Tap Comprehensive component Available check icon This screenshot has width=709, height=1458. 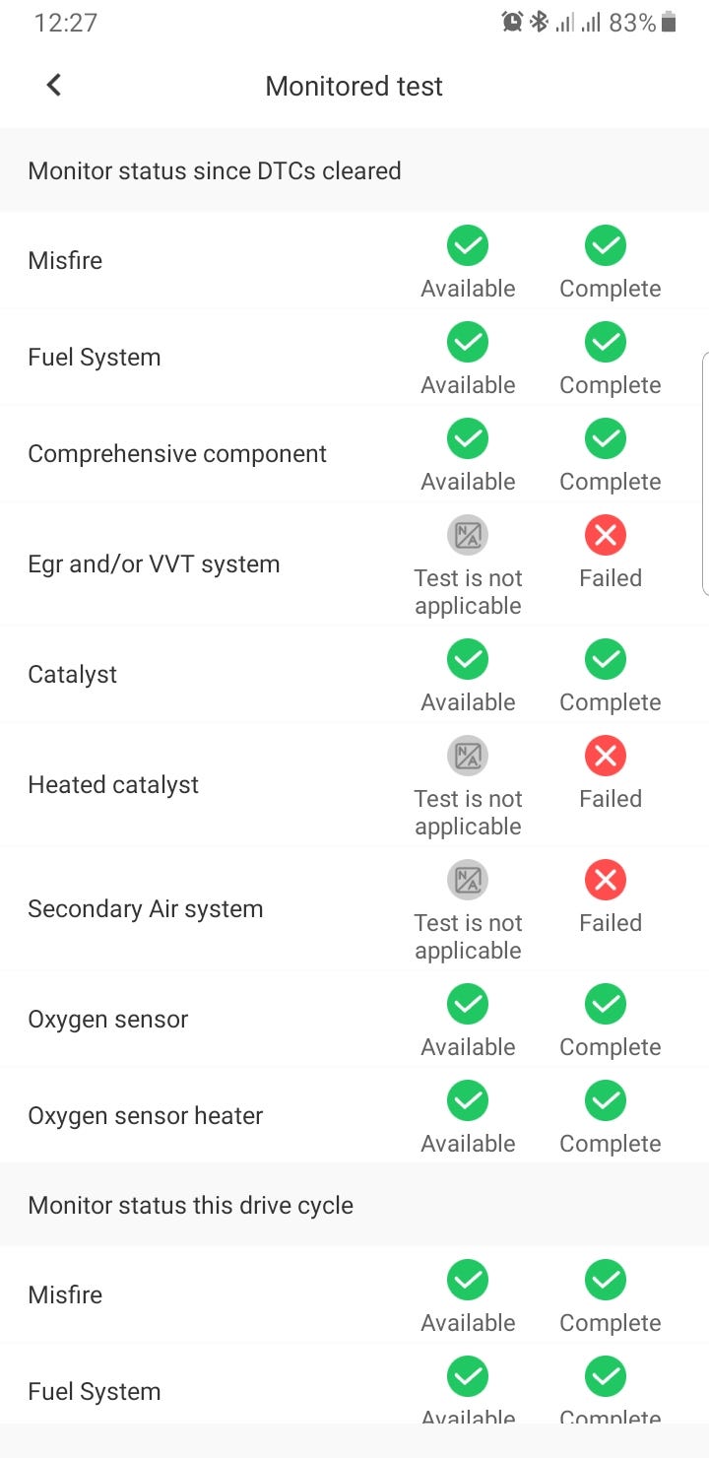click(468, 439)
